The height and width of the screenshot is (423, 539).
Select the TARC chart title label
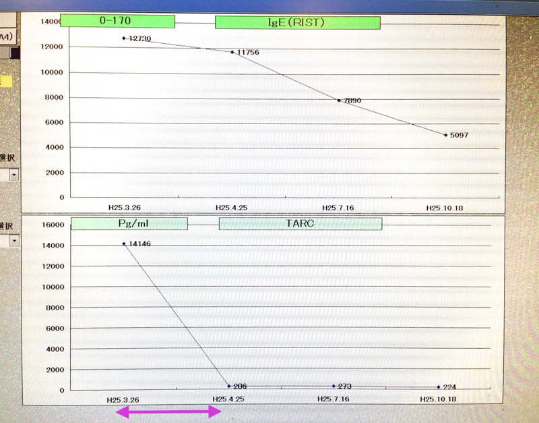click(x=300, y=224)
